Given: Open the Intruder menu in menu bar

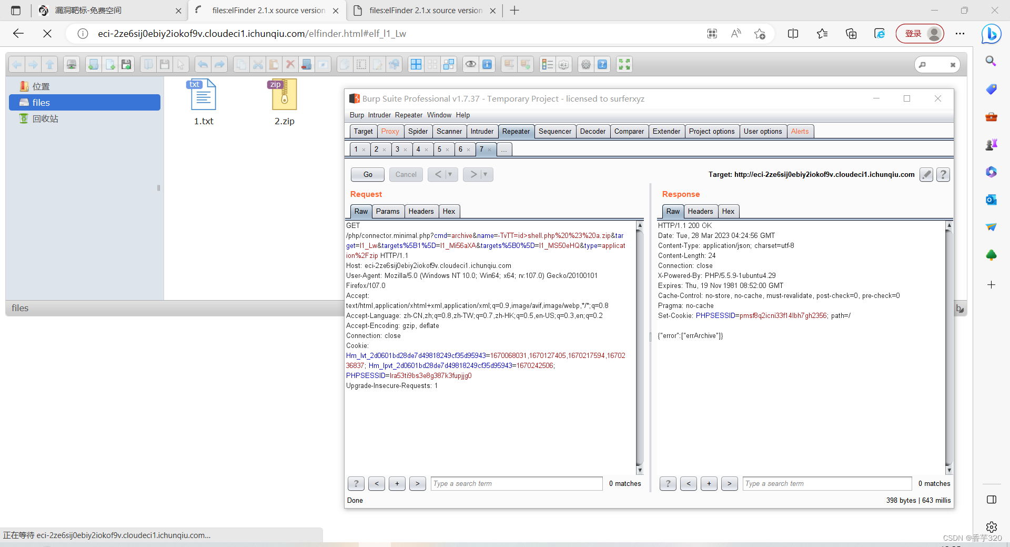Looking at the screenshot, I should tap(379, 115).
